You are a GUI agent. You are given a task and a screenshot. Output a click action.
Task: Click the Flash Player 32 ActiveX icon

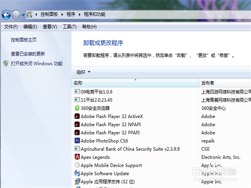(77, 116)
